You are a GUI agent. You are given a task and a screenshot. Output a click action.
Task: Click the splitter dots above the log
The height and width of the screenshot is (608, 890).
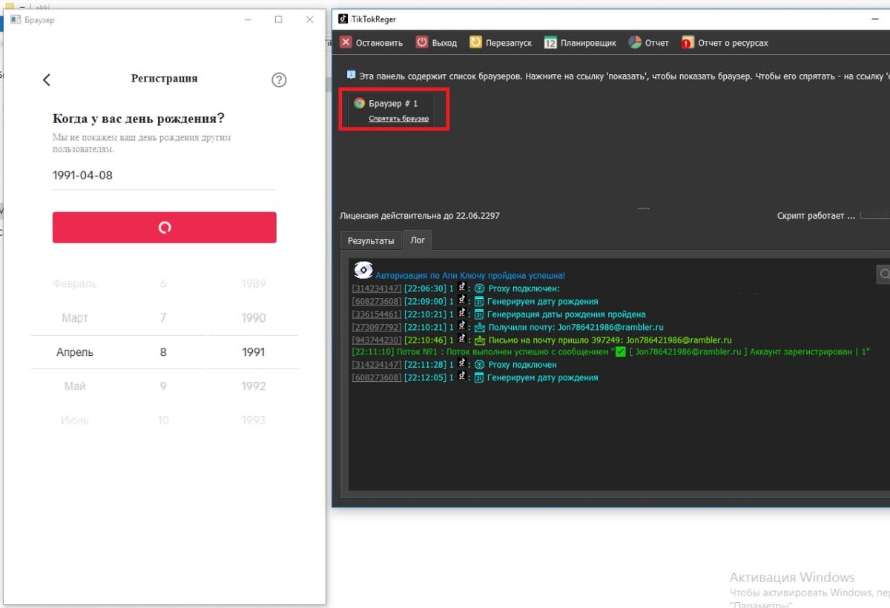(x=643, y=208)
